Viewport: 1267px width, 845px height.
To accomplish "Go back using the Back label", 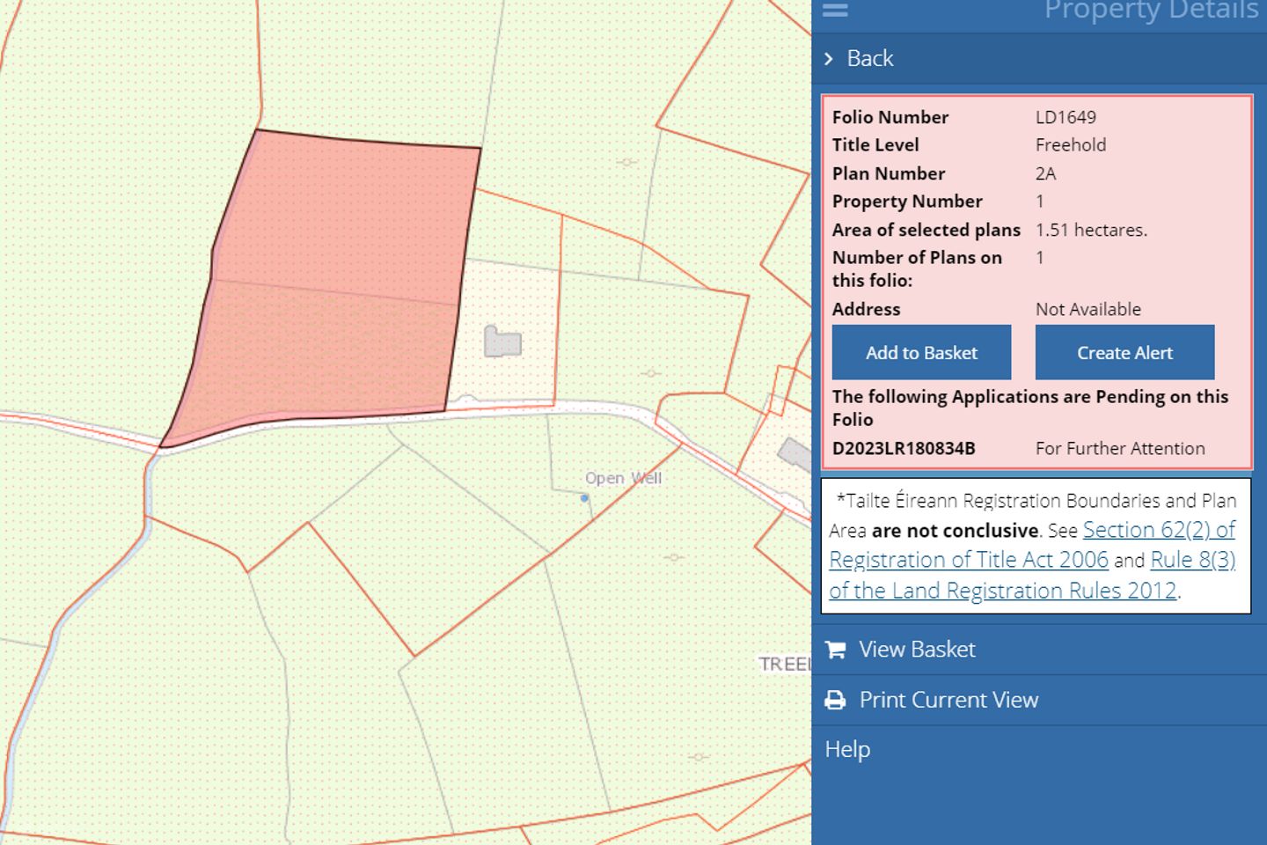I will click(869, 59).
